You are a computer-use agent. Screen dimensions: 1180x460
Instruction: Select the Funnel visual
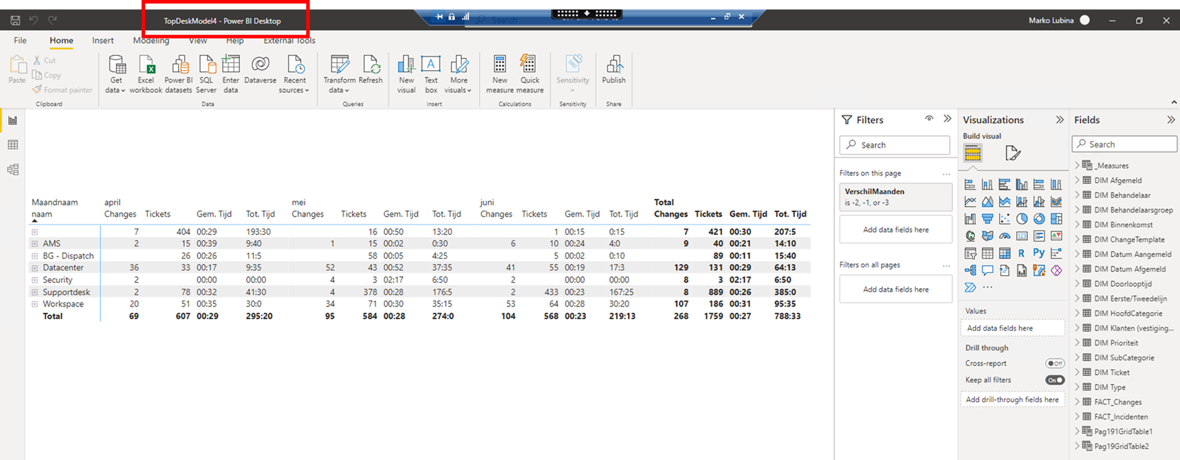(x=987, y=219)
